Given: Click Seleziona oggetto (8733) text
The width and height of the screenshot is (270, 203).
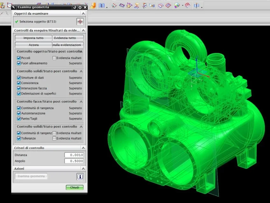Looking at the screenshot, I should 38,22.
